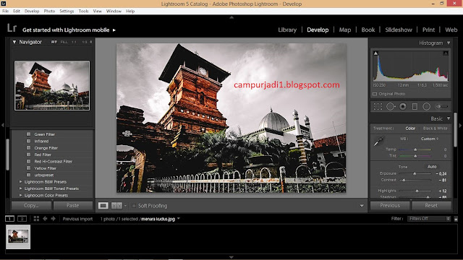The width and height of the screenshot is (463, 260).
Task: Toggle the Original Photo checkbox
Action: [375, 94]
